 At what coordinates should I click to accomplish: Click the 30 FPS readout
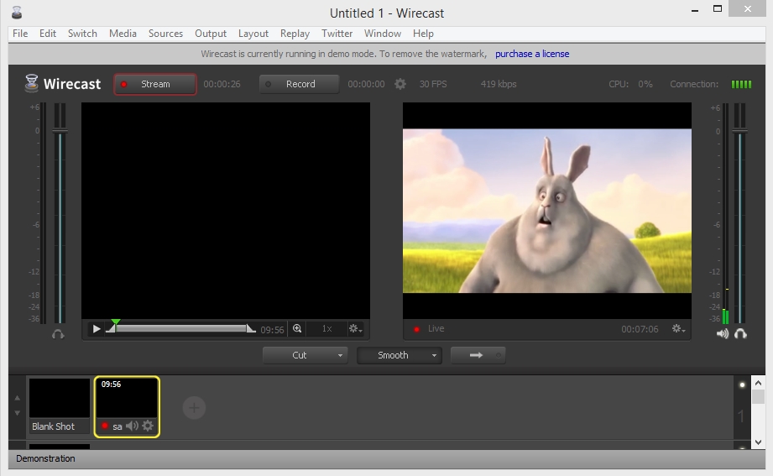coord(433,84)
